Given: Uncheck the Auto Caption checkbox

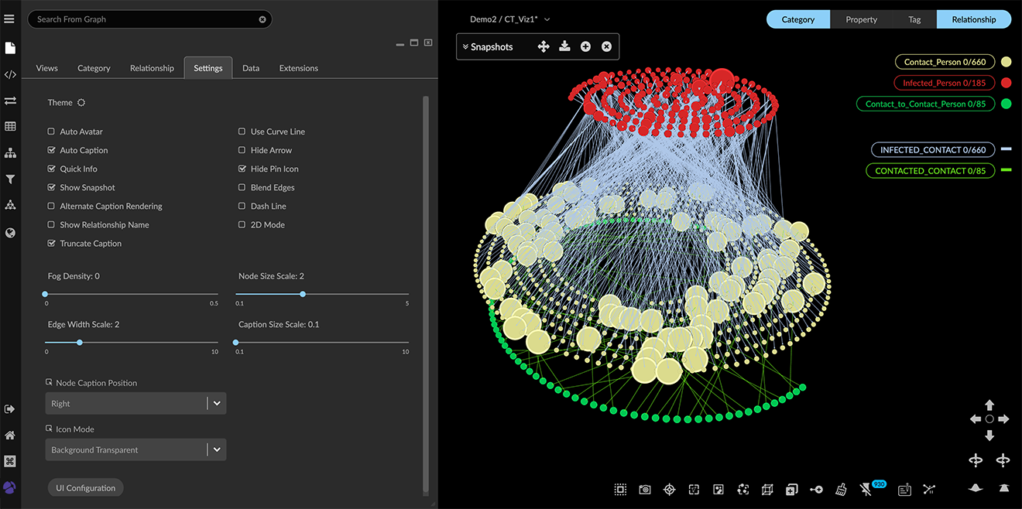Looking at the screenshot, I should point(52,151).
